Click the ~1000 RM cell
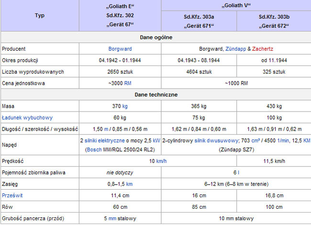311x225 pixels. click(x=236, y=83)
